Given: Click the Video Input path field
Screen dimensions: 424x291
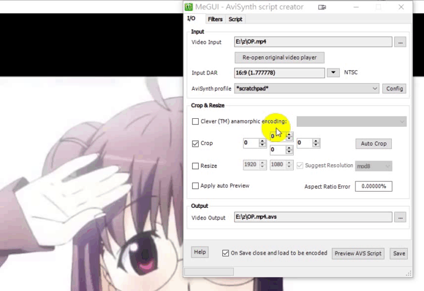Looking at the screenshot, I should coord(313,42).
